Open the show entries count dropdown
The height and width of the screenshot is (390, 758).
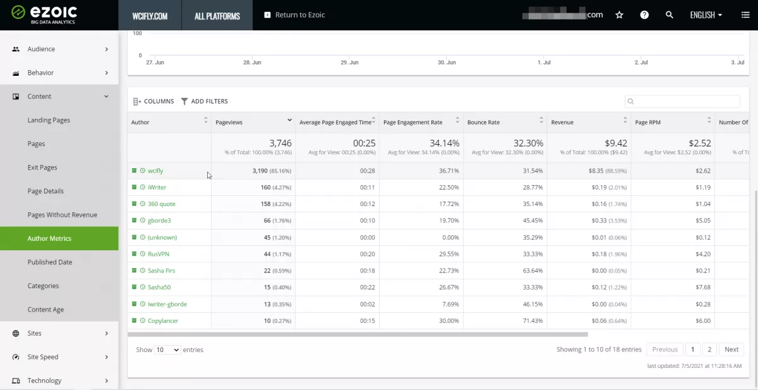click(167, 350)
